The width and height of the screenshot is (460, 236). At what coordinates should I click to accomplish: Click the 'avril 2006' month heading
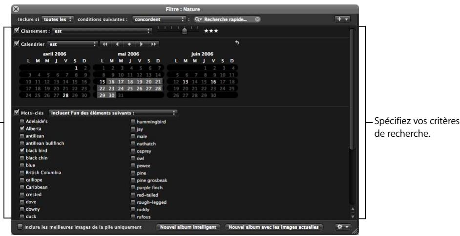(x=55, y=54)
